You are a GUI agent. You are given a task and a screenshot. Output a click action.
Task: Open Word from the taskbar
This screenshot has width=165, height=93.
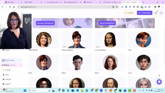[125, 90]
